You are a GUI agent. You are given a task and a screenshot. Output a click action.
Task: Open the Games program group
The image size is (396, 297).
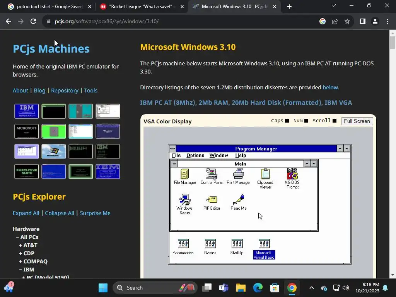[210, 247]
